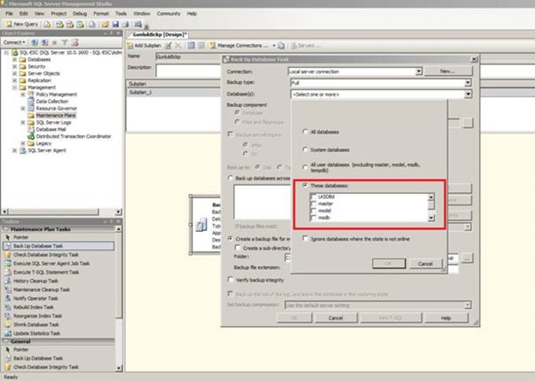Open the Debug menu
Viewport: 535px width, 381px height.
tap(80, 13)
